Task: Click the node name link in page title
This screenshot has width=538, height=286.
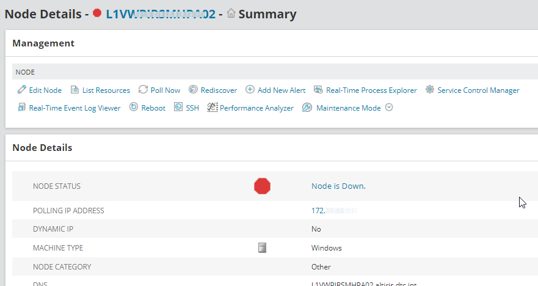Action: (x=161, y=14)
